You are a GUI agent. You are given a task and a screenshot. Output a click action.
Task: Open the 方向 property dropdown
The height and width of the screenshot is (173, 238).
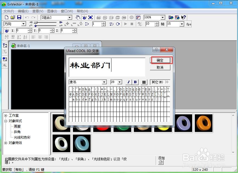24,24
